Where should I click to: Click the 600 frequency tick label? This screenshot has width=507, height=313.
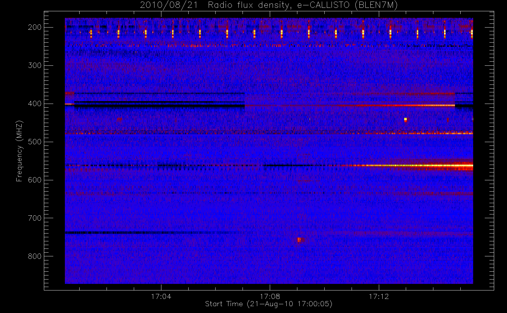click(x=34, y=180)
